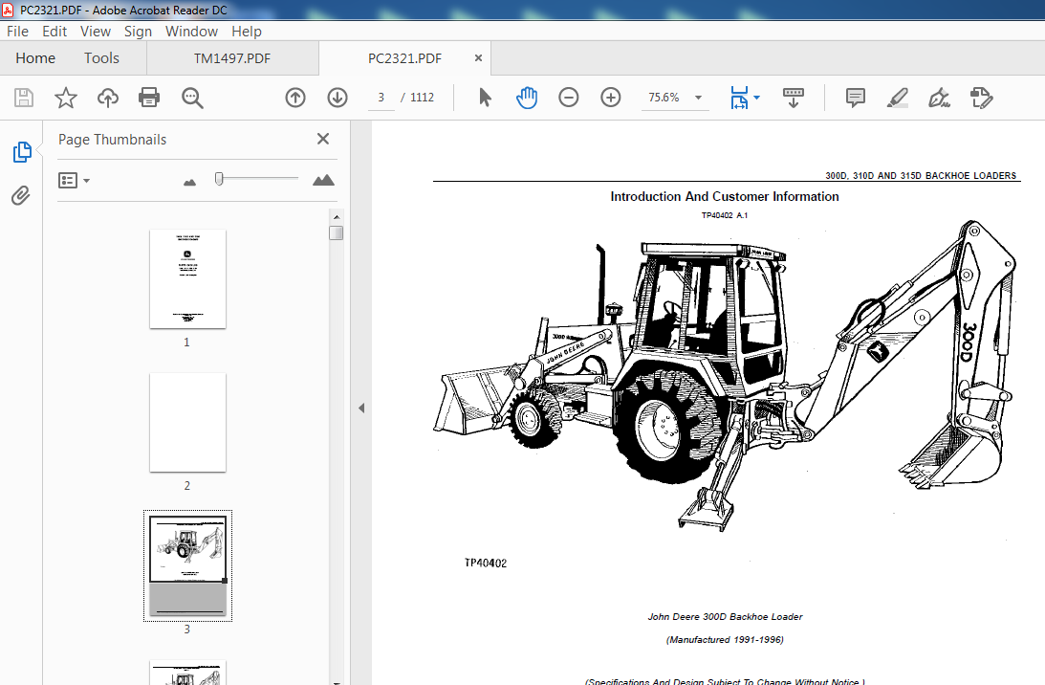Screen dimensions: 1045x685
Task: Select the PC2321.PDF document tab
Action: [404, 58]
